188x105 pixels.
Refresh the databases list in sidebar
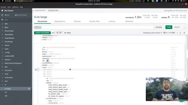point(2,15)
